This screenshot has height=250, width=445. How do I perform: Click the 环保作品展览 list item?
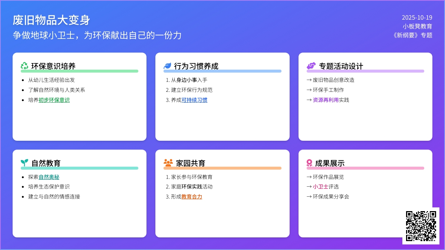click(x=328, y=177)
